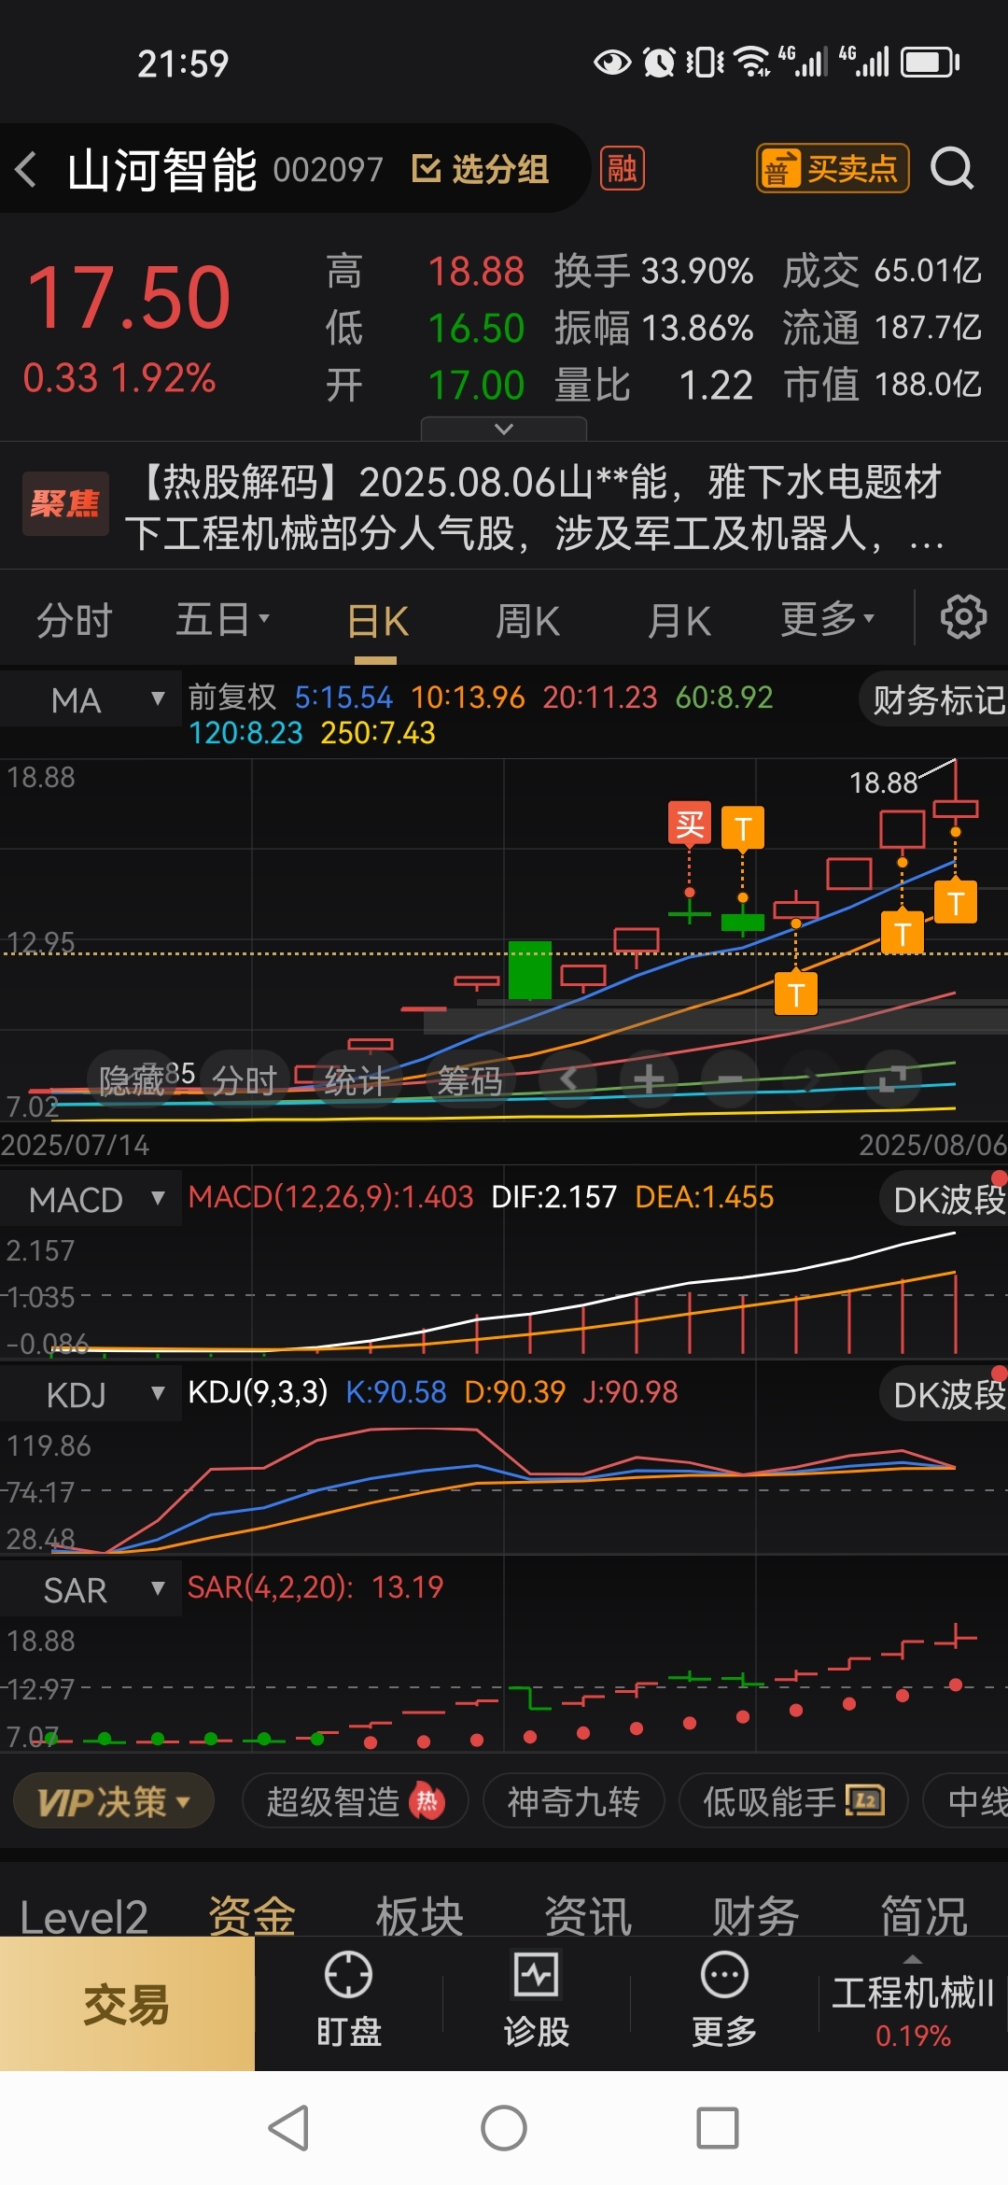Select 神奇九转 indicator chip
1008x2185 pixels.
(x=573, y=1801)
